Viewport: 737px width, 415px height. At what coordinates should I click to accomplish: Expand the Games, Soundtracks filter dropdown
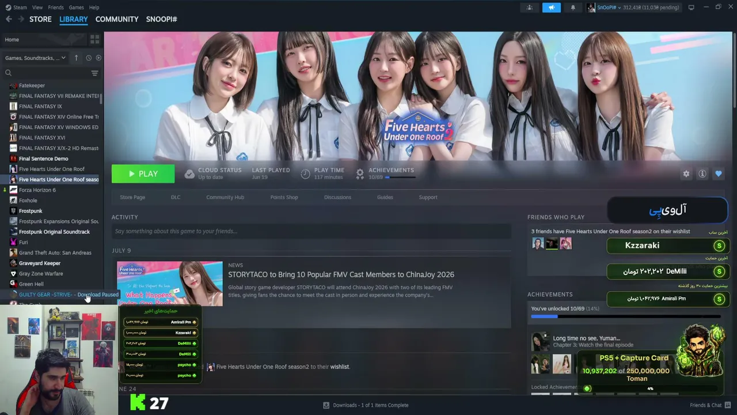36,58
